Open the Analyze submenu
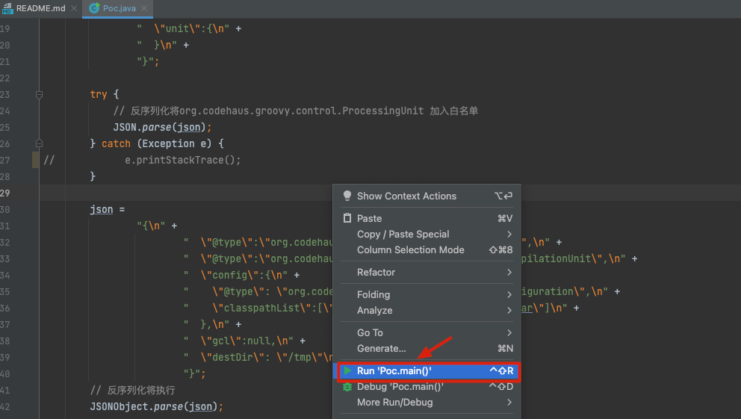The image size is (741, 419). pos(427,311)
